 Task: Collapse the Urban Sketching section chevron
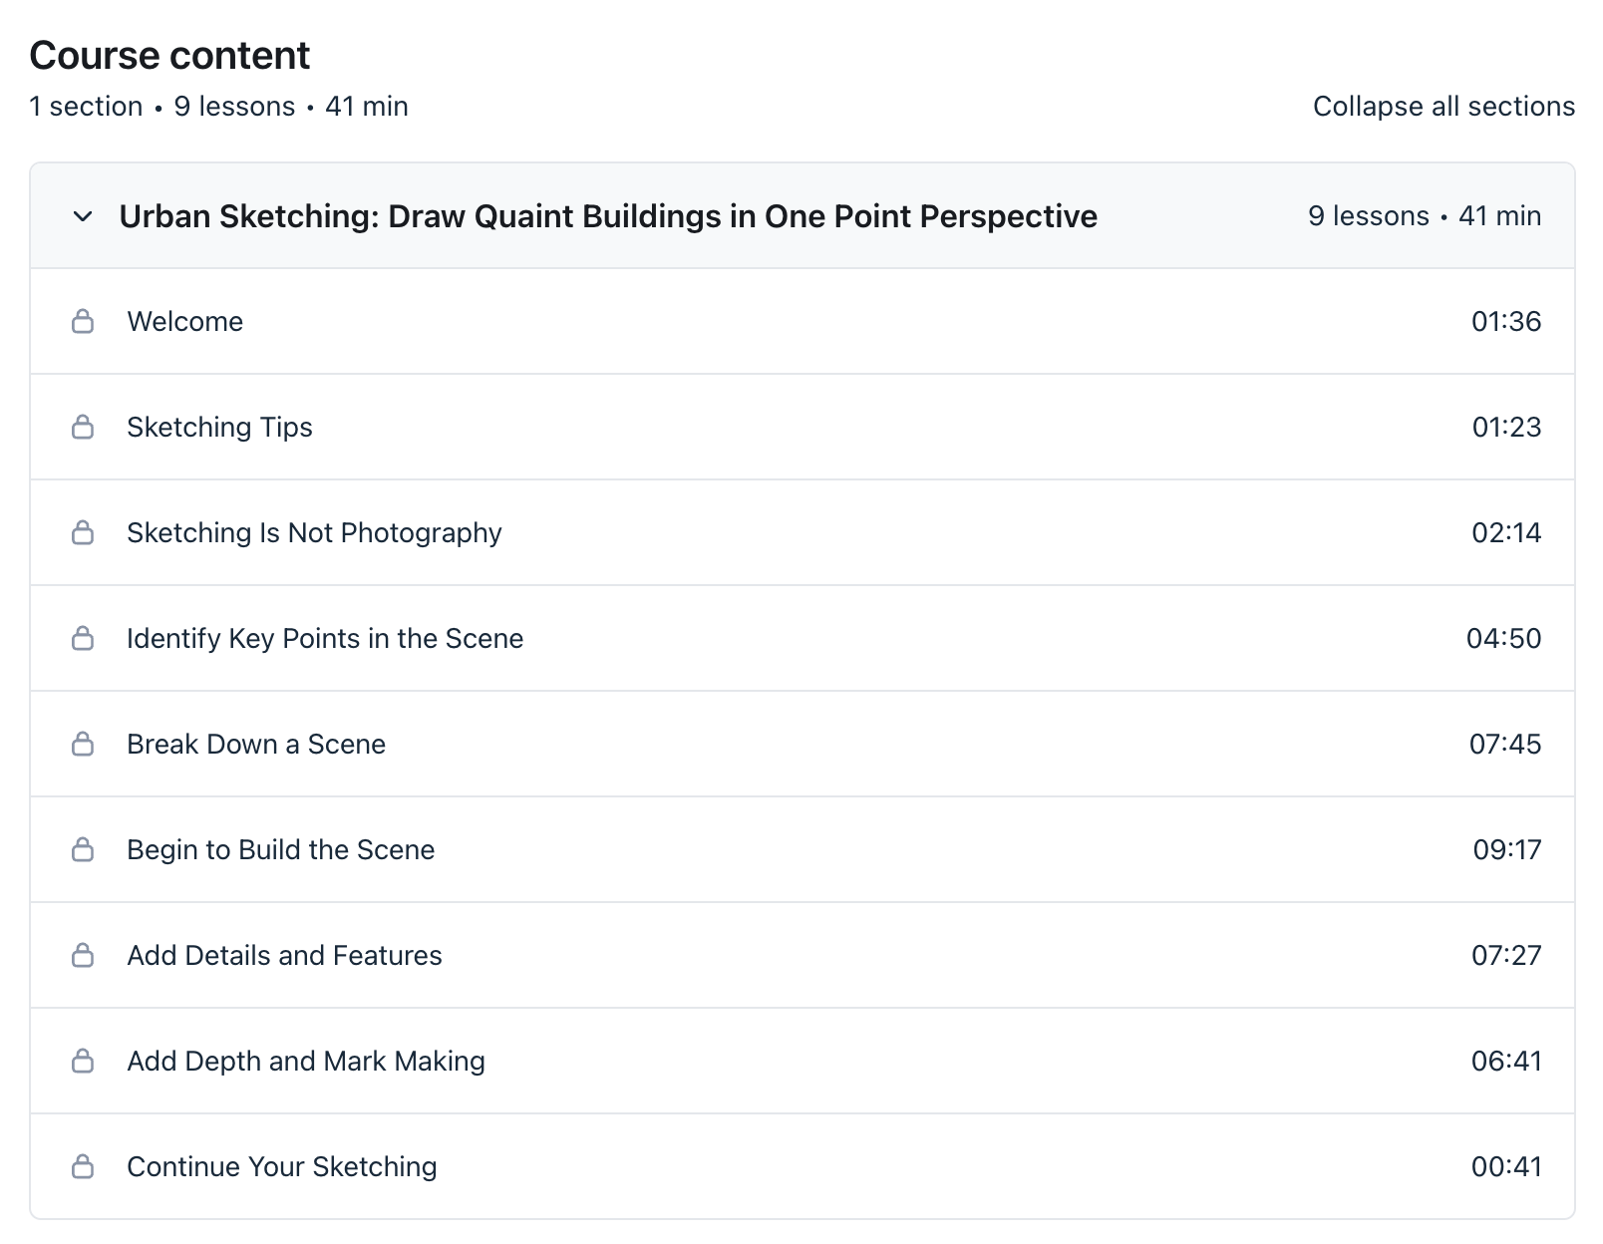point(83,216)
